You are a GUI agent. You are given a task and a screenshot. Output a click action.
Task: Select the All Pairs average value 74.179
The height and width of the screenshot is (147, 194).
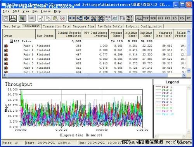coord(117,42)
